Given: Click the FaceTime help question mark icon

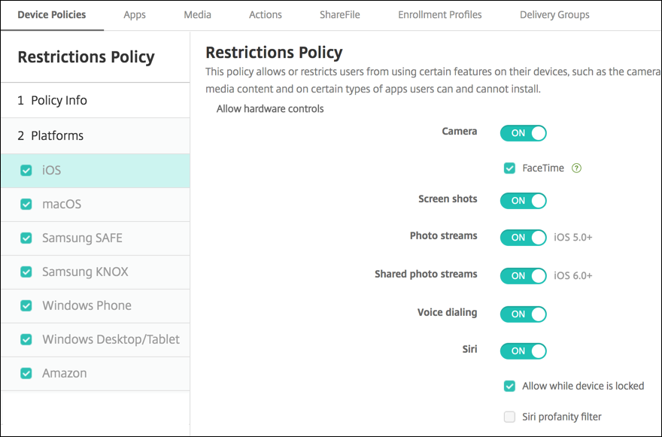Looking at the screenshot, I should (577, 168).
